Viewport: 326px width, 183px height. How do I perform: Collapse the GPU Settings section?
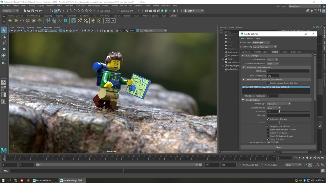click(x=243, y=56)
